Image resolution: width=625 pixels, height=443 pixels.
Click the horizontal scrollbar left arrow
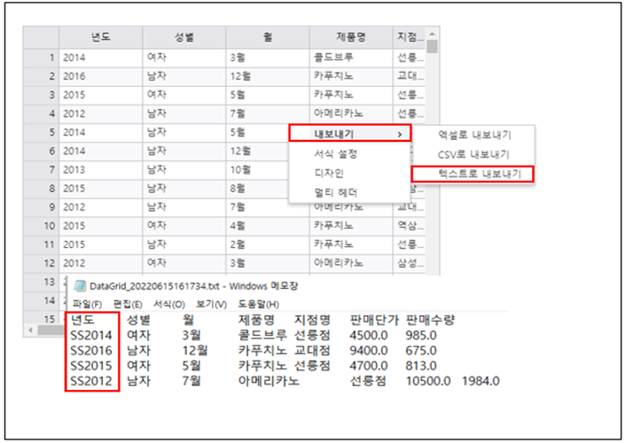[x=32, y=330]
